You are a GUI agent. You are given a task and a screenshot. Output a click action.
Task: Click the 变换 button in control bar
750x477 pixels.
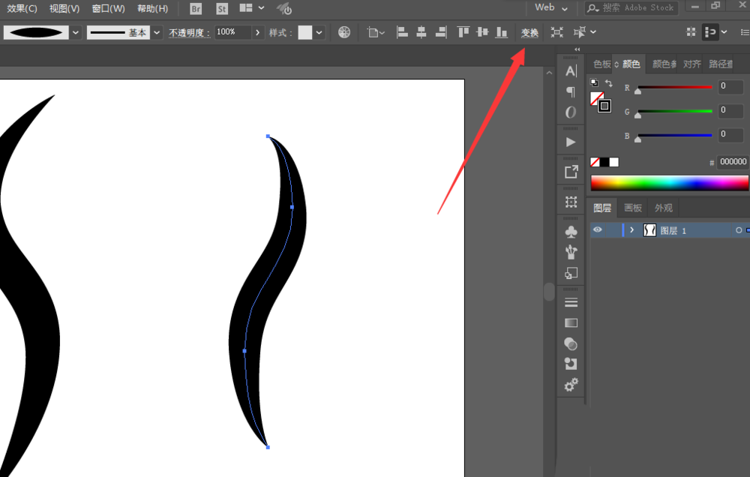pos(529,32)
